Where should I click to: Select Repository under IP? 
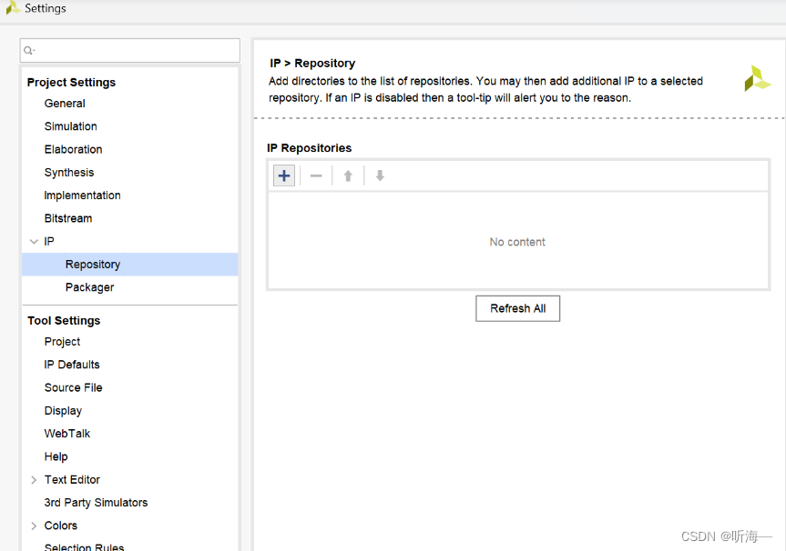point(130,265)
